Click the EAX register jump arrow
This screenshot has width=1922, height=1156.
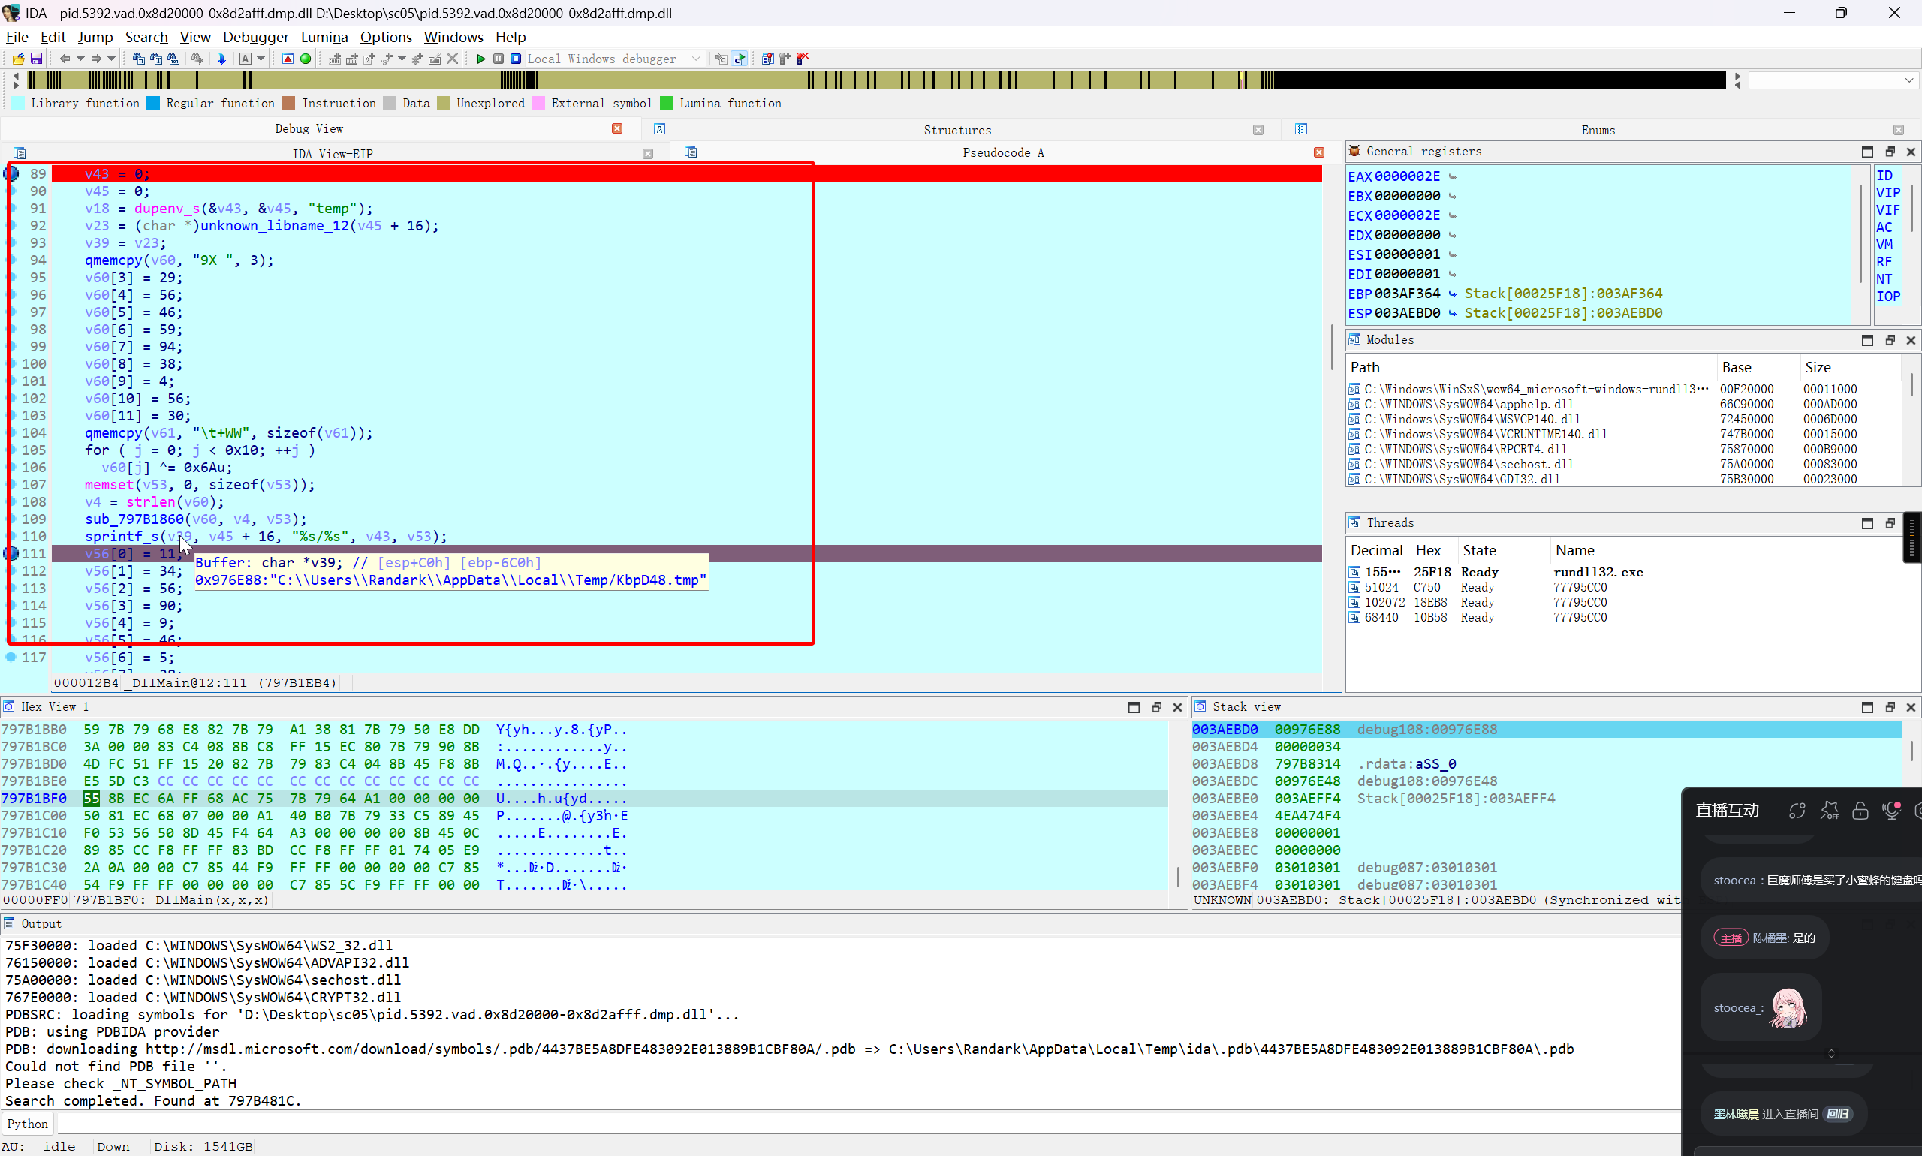pyautogui.click(x=1452, y=177)
